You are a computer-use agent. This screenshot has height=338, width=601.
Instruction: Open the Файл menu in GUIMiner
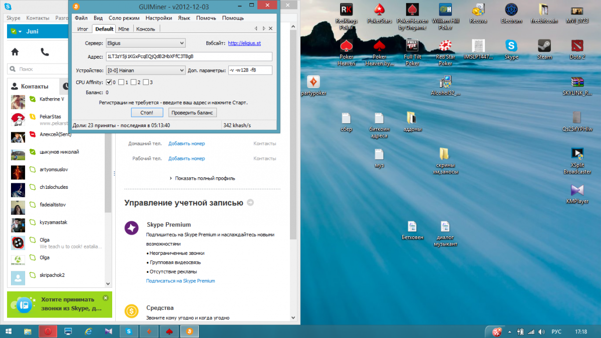(x=81, y=18)
